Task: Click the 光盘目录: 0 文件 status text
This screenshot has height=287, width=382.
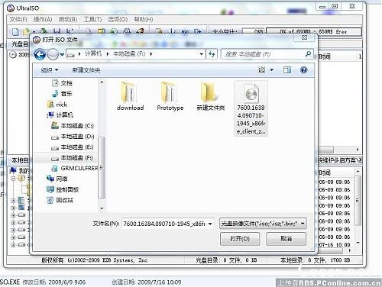Action: [226, 260]
